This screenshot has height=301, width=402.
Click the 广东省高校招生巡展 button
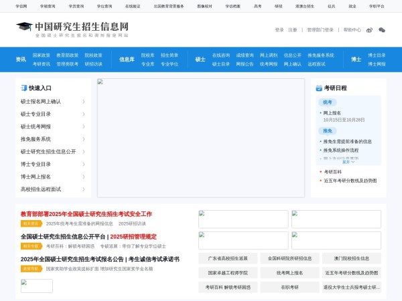tap(228, 258)
